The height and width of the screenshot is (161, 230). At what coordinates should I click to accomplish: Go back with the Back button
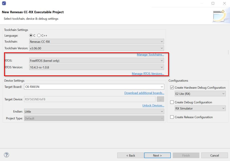[x=131, y=155]
